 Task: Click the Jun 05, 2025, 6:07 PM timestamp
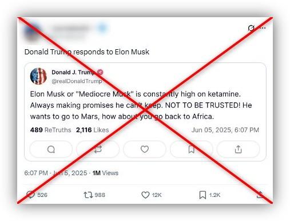coord(225,130)
